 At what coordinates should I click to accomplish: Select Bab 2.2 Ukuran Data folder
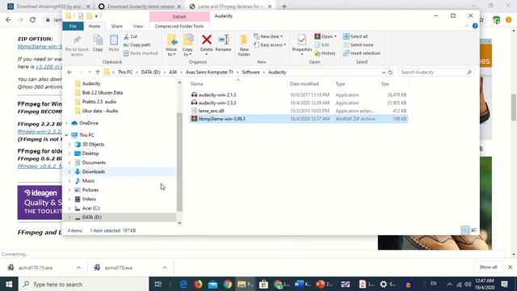pos(103,93)
